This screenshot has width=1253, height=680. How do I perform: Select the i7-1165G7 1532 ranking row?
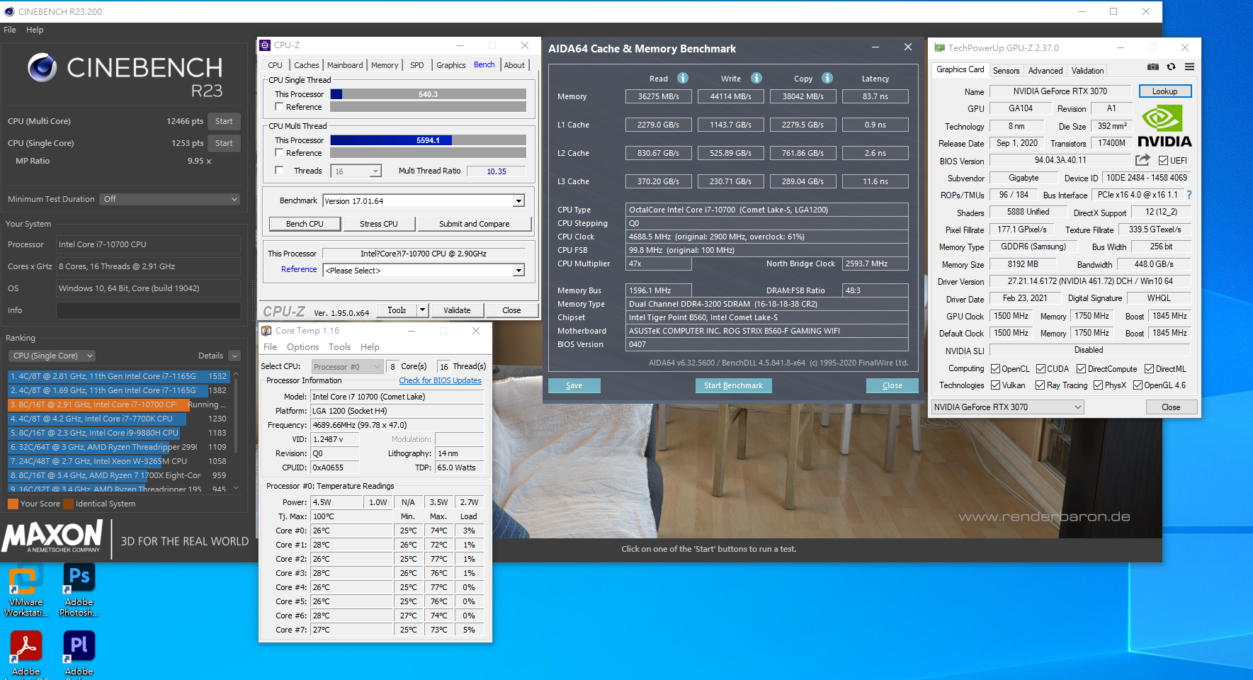(118, 376)
